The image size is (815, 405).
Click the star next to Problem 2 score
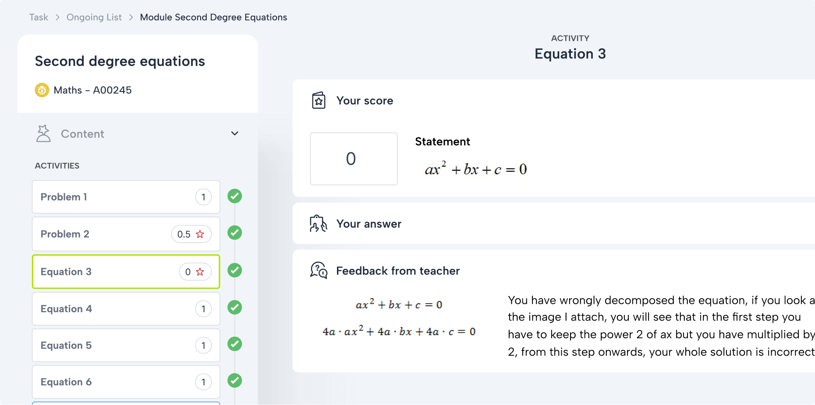(201, 234)
